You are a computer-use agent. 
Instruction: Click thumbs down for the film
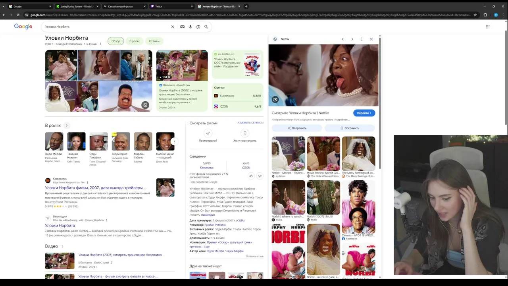260,176
